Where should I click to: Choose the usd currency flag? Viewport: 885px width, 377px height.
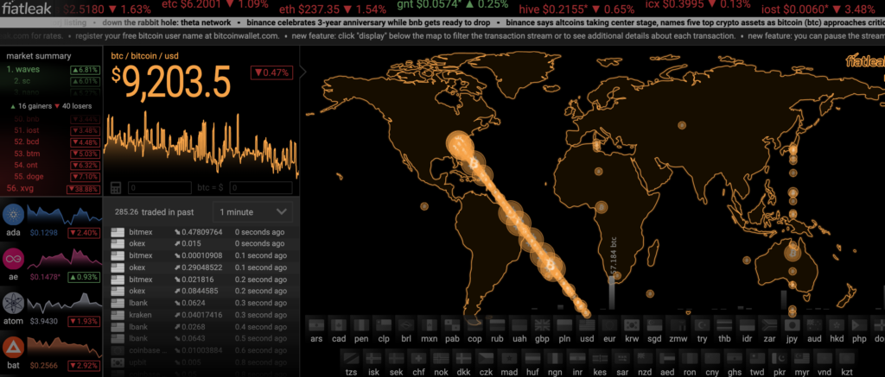click(x=587, y=325)
